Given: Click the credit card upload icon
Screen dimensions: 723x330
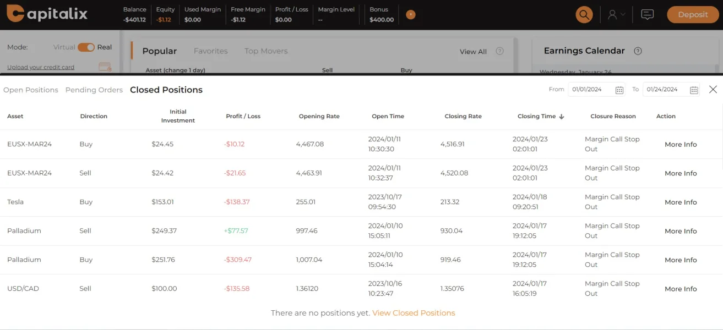Looking at the screenshot, I should click(x=105, y=67).
